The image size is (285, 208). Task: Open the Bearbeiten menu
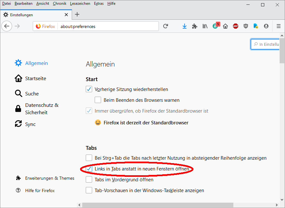(x=24, y=3)
